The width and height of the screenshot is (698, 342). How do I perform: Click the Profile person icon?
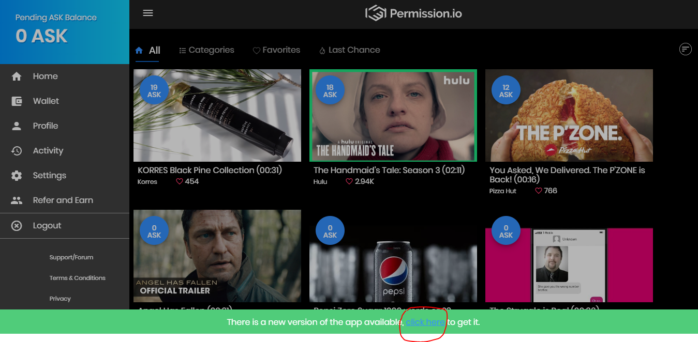point(17,126)
